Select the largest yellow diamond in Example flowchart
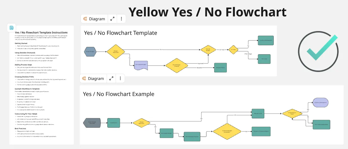Viewport: 348px width, 149px height. [227, 131]
